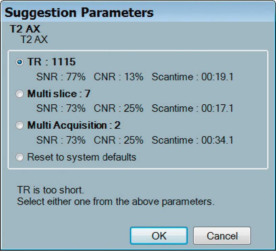Viewport: 276px width, 251px height.
Task: Click SNR : 73% under Multi slice
Action: click(61, 108)
